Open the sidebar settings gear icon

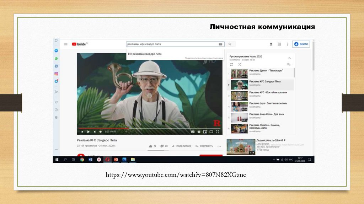(x=56, y=117)
